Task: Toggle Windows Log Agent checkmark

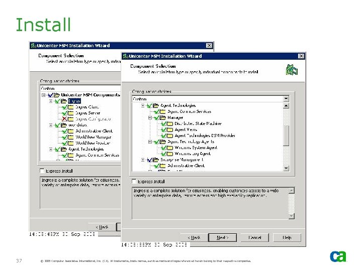Action: 164,154
